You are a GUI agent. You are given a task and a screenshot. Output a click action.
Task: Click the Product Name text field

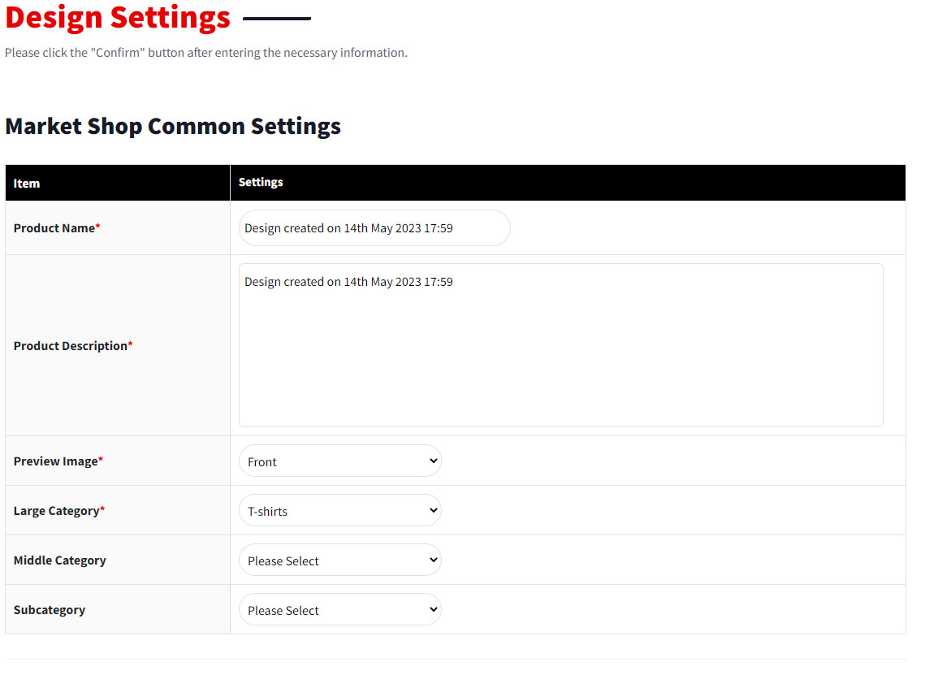pos(374,228)
